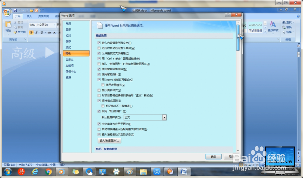The image size is (303, 178).
Task: Click the 字数: 7,179 word count in status bar
Action: coord(25,165)
